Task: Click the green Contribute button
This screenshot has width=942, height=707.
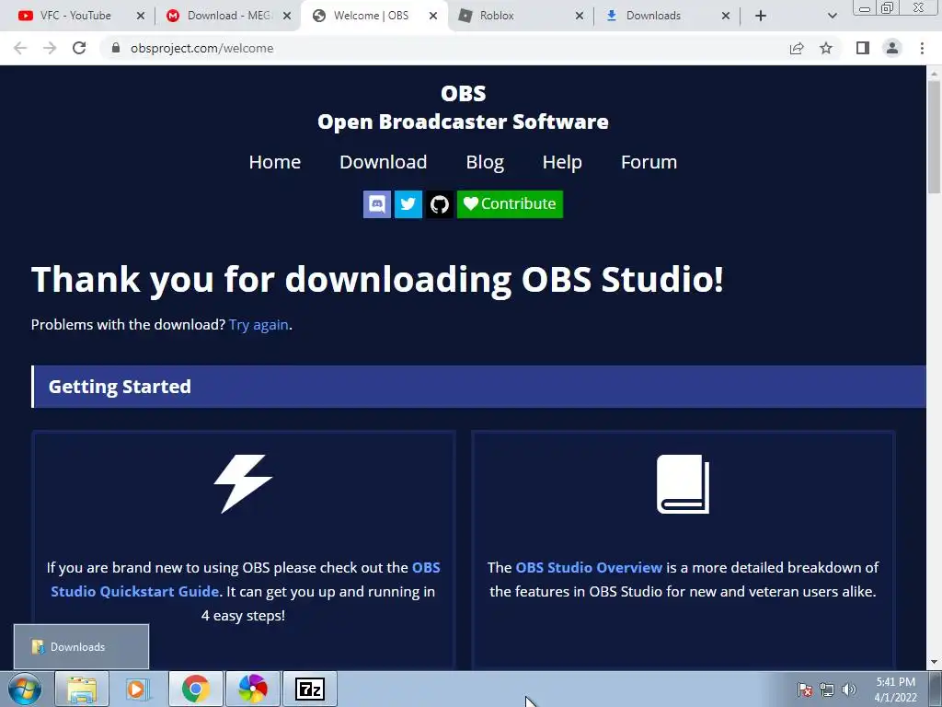Action: tap(510, 204)
